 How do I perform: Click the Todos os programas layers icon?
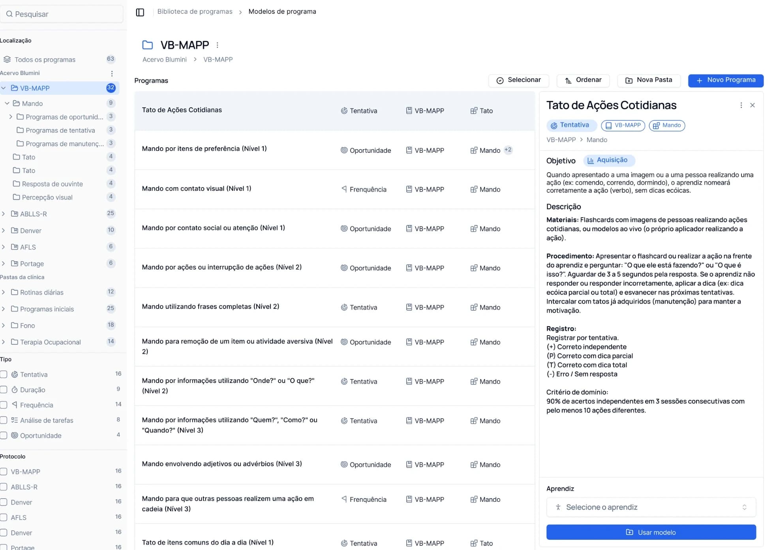click(x=7, y=60)
